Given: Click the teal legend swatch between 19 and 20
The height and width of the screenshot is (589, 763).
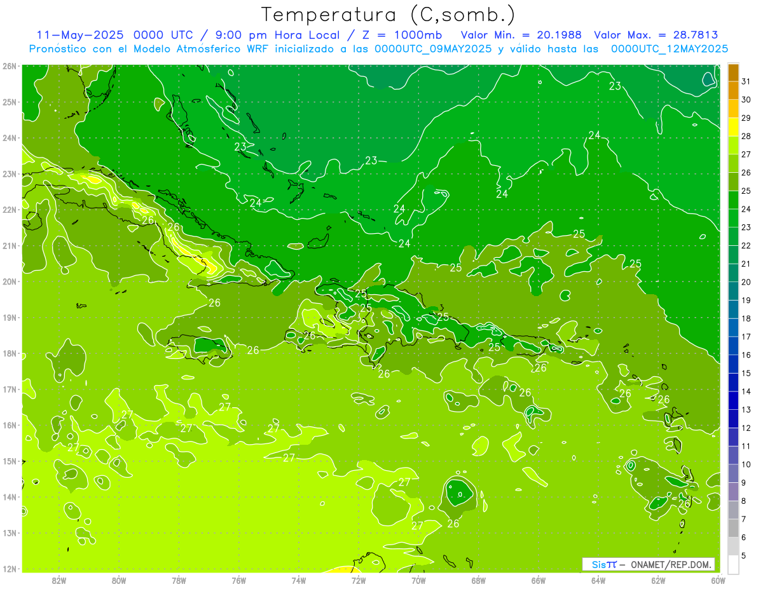Looking at the screenshot, I should tap(733, 291).
